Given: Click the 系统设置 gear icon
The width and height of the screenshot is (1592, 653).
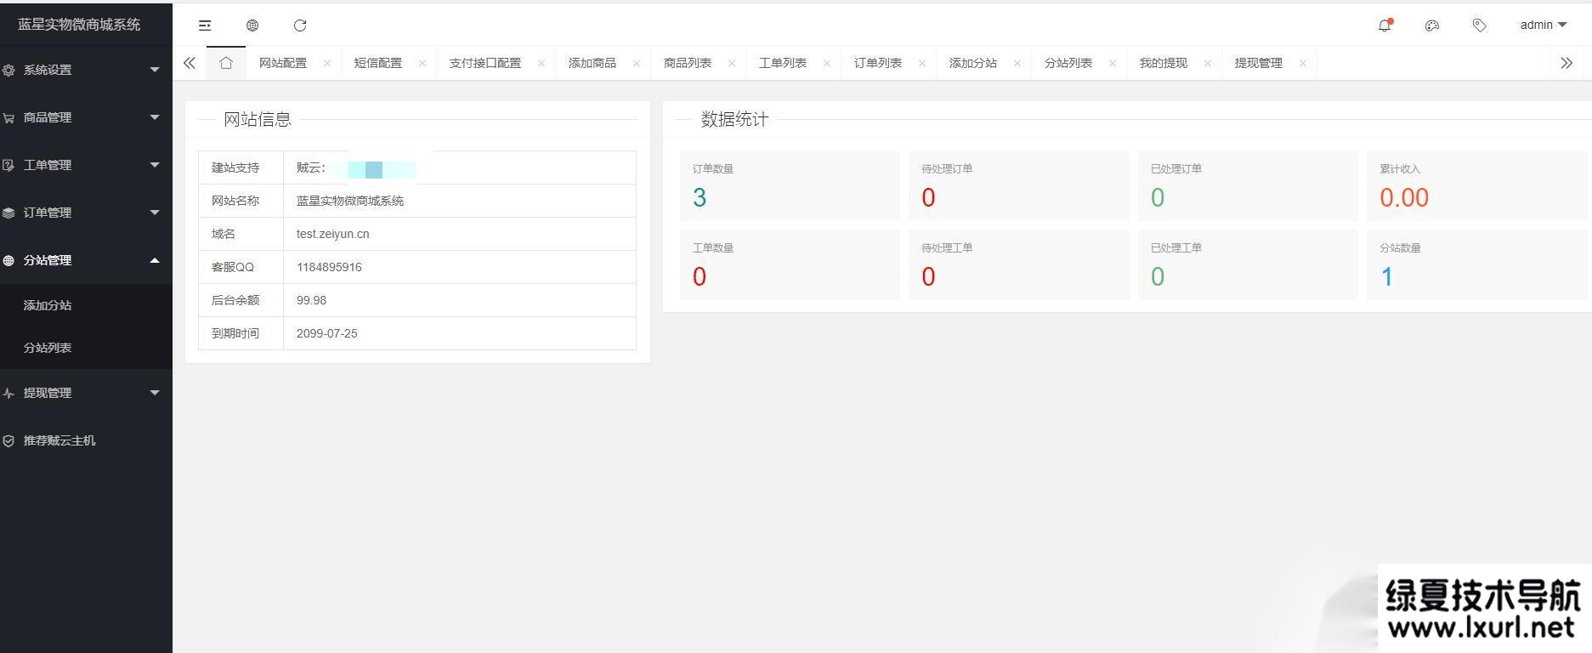Looking at the screenshot, I should click(x=8, y=70).
